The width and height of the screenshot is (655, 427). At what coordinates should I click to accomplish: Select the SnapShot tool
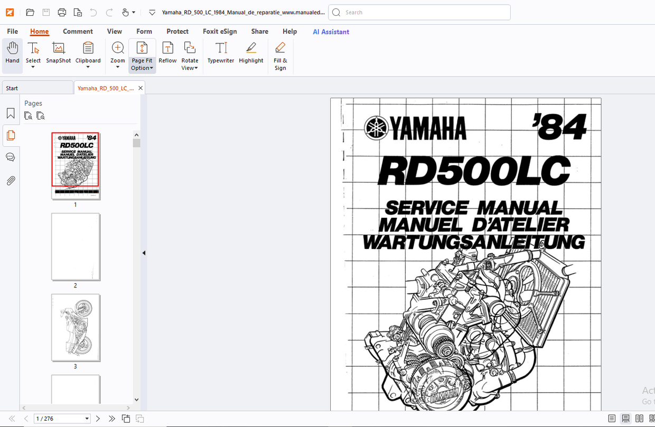pos(58,53)
